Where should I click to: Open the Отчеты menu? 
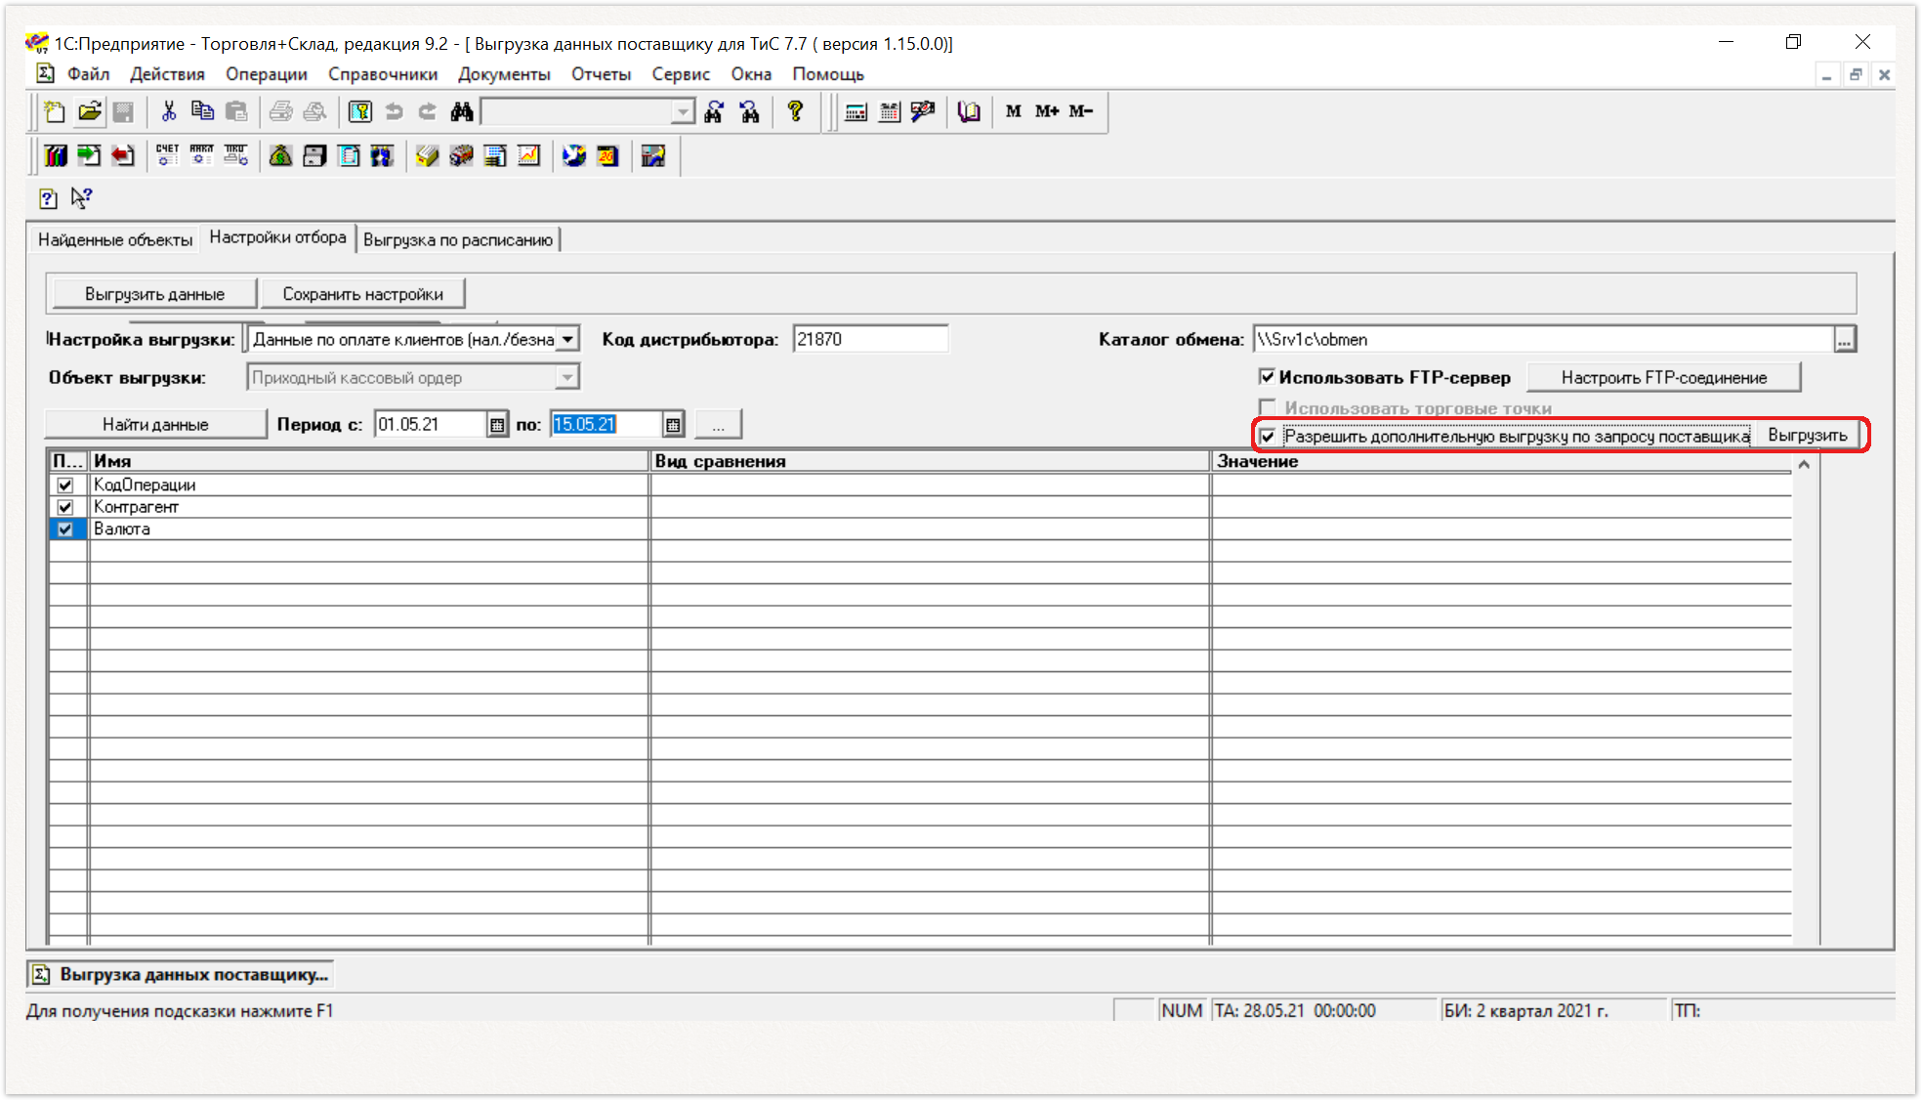point(601,74)
